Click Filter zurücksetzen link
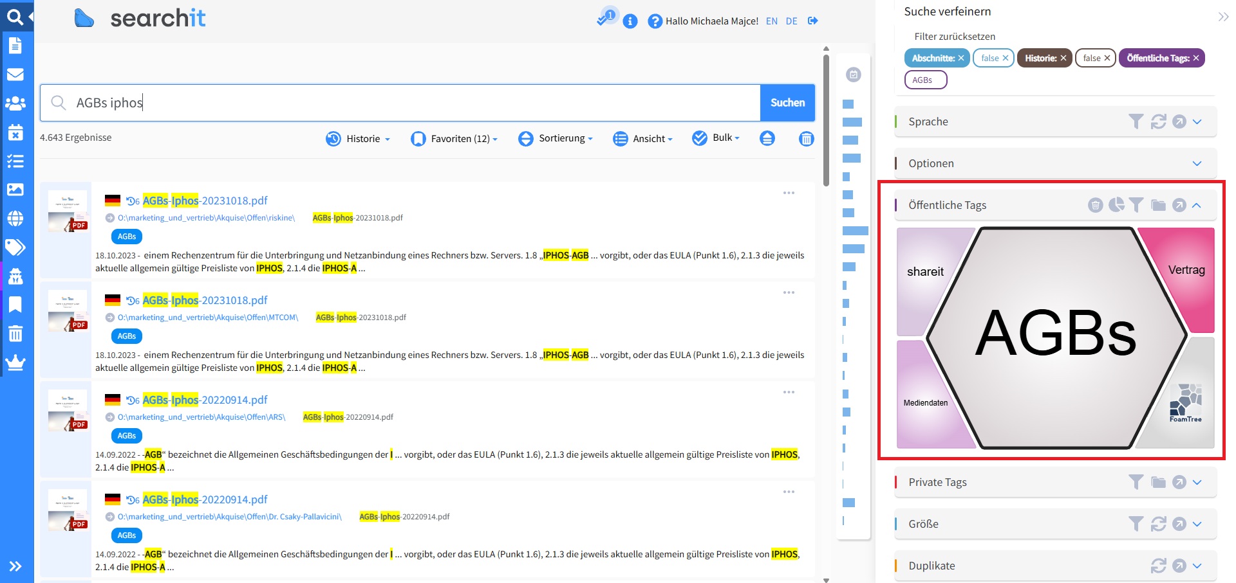The height and width of the screenshot is (583, 1236). (955, 37)
